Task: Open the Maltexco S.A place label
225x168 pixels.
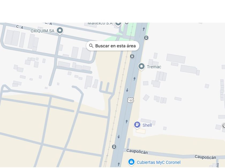Action: tap(100, 23)
